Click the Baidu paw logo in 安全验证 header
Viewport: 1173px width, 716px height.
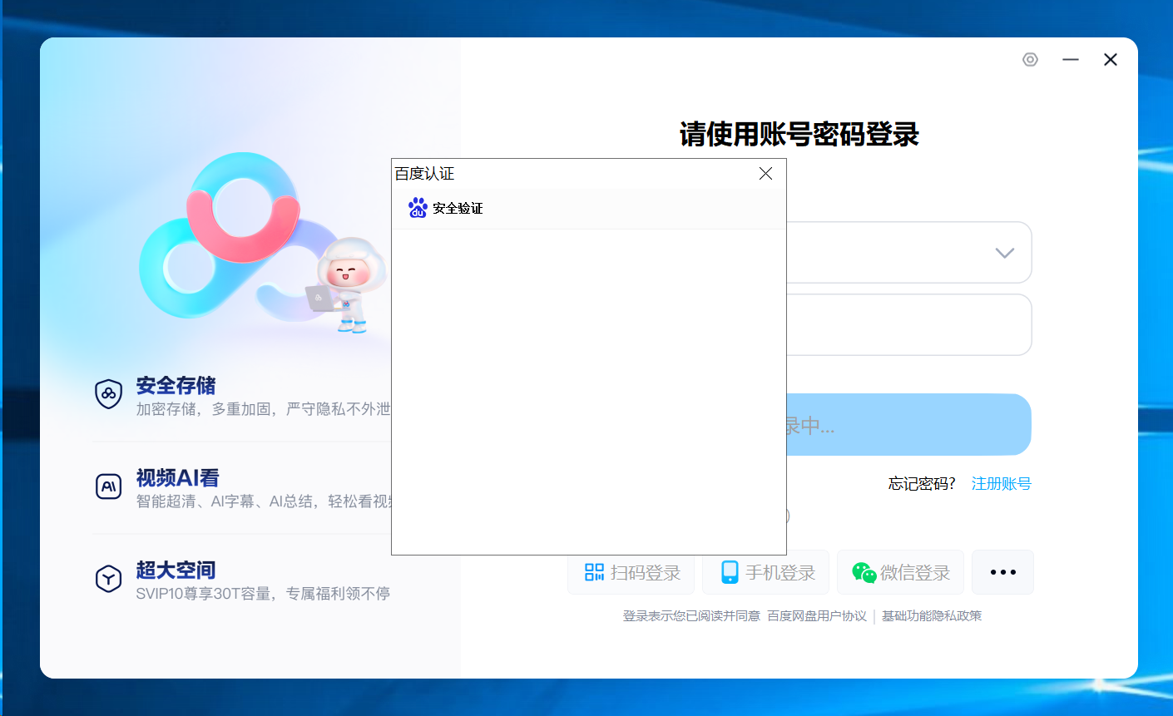click(x=418, y=208)
